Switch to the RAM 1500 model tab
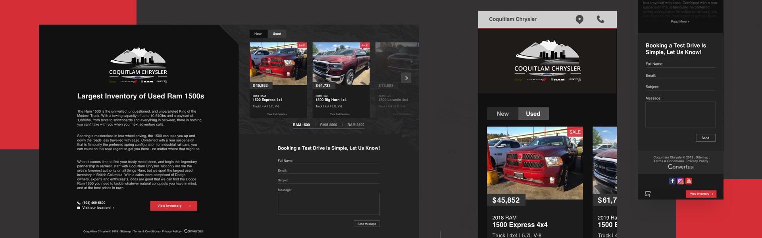 [301, 125]
